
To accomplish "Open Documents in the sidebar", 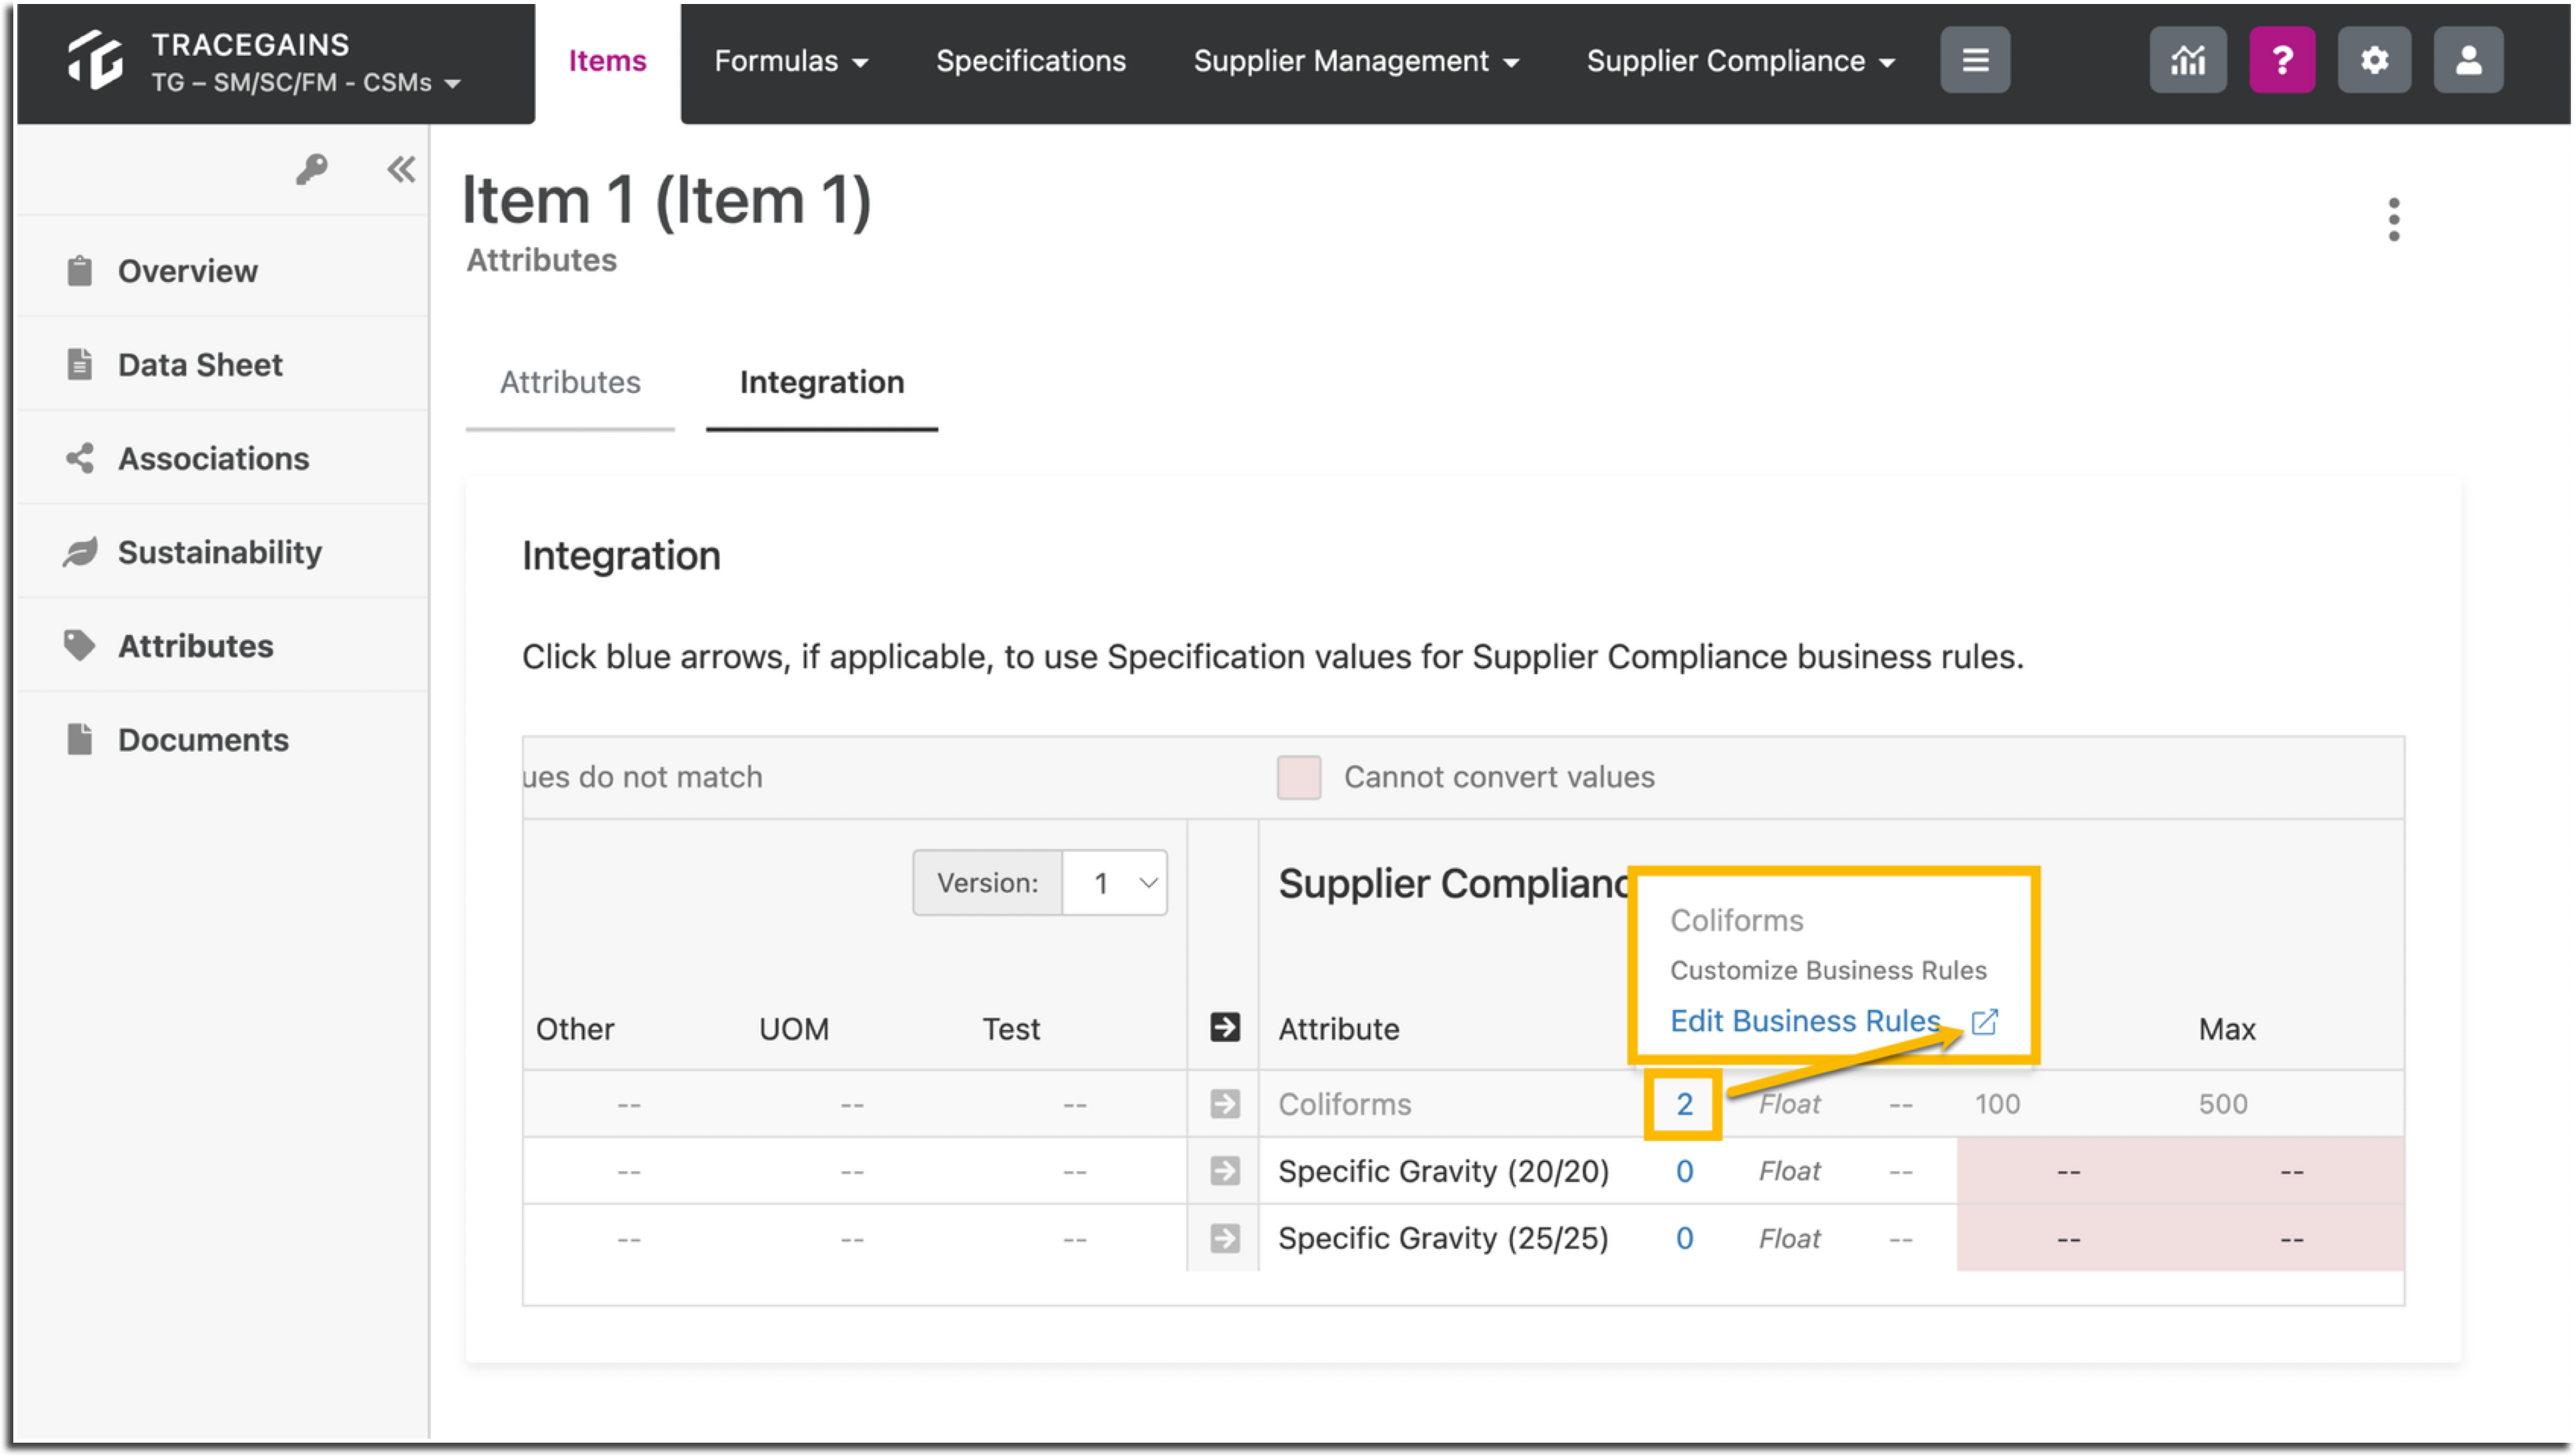I will [203, 740].
